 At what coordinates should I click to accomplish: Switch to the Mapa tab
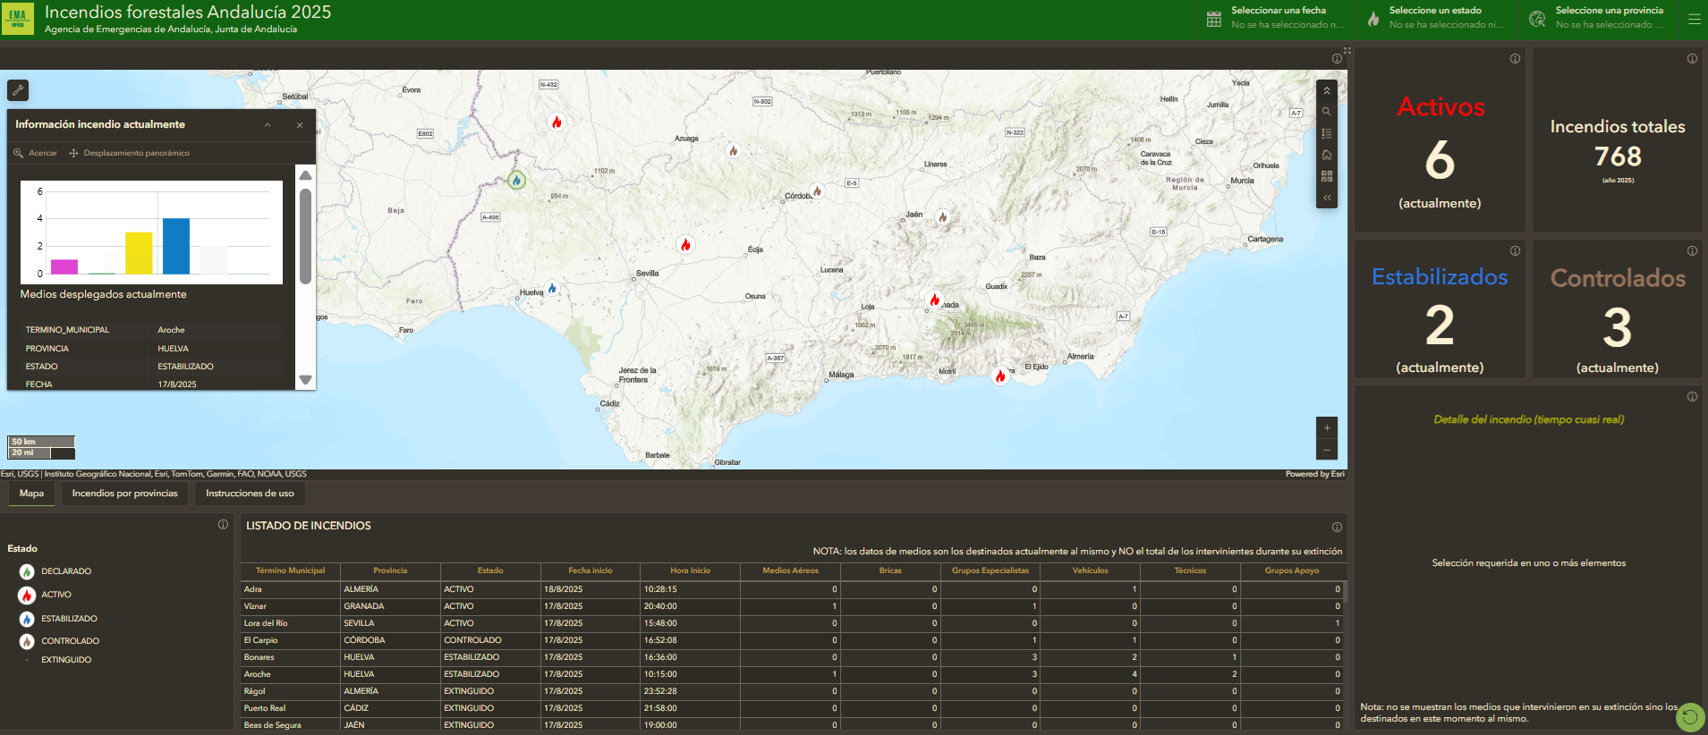pos(31,494)
